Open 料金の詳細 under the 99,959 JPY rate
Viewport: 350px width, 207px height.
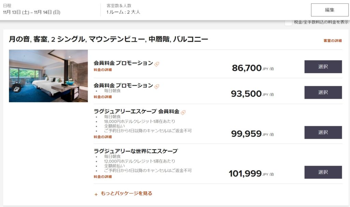click(103, 137)
